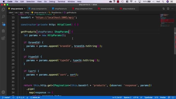Viewport: 176px width, 99px height.
Task: Open the editor More Actions menu
Action: [172, 9]
